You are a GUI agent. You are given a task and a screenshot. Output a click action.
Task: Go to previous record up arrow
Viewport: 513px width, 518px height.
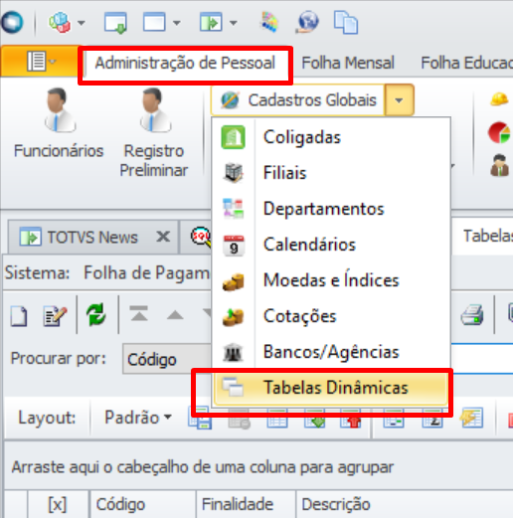[x=175, y=315]
